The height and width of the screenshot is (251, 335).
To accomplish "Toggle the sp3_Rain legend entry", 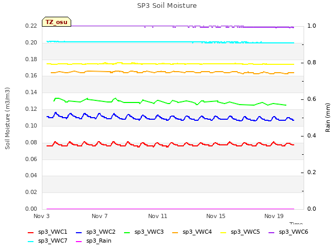I will tap(94, 241).
